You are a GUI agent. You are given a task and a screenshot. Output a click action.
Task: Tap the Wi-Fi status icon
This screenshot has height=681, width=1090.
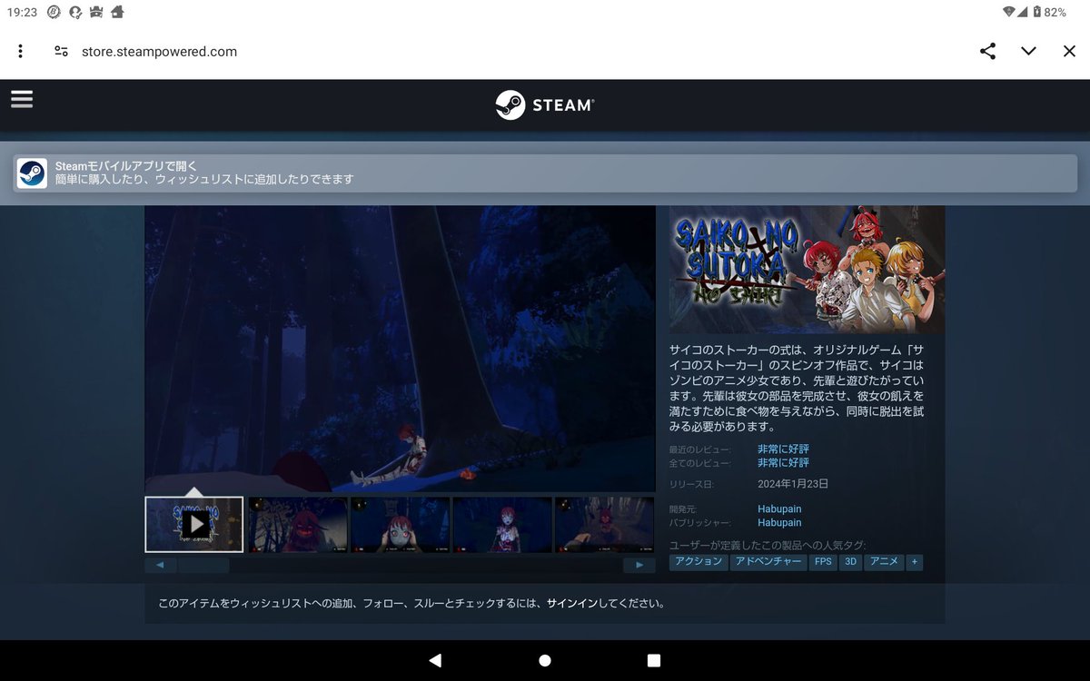tap(1008, 12)
